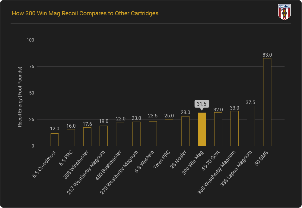Viewport: 302px width, 208px height.
Task: Select the 270 Weatherby Magnum bar
Action: pyautogui.click(x=136, y=134)
